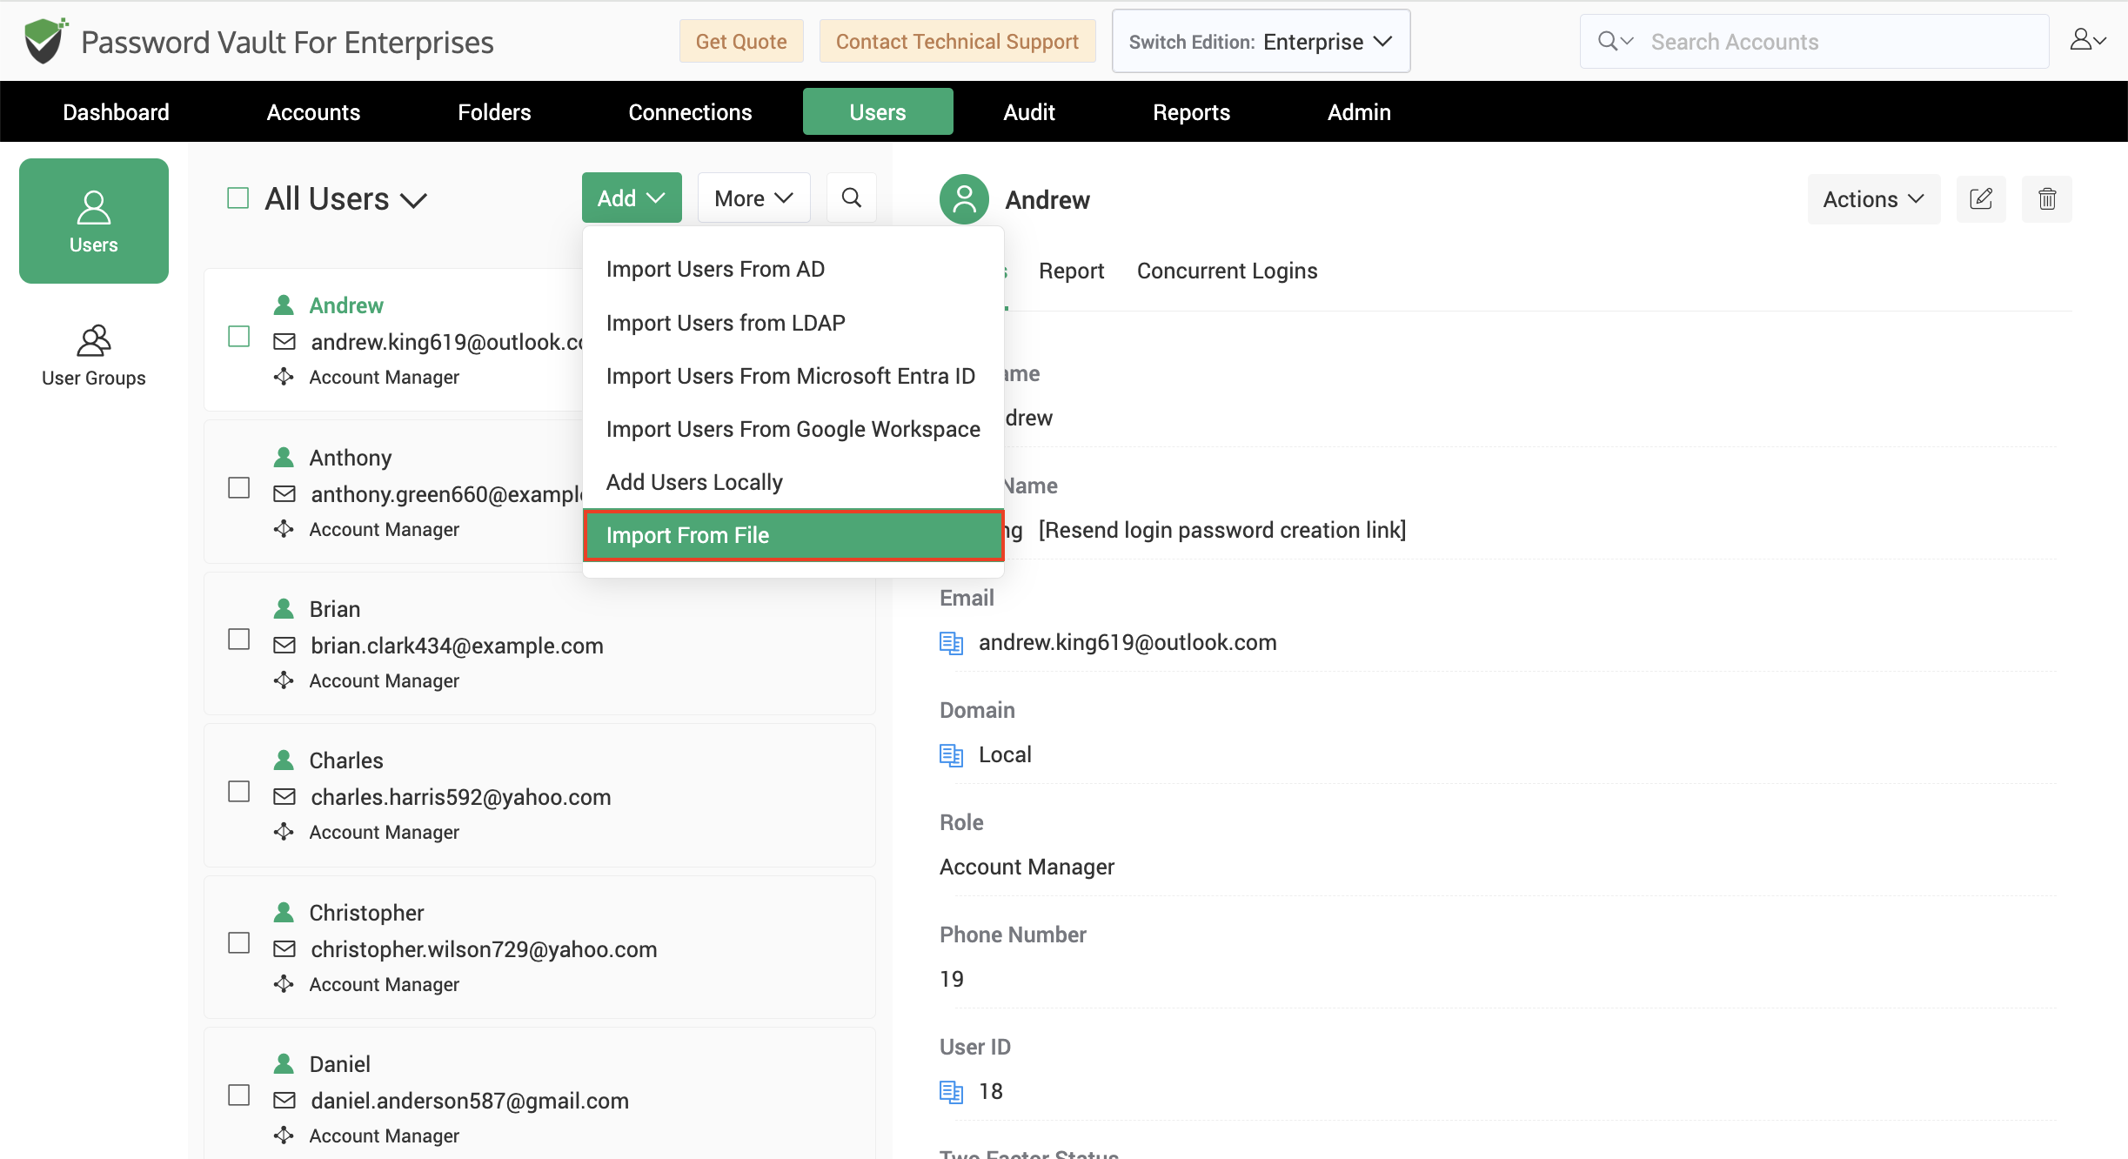This screenshot has height=1159, width=2128.
Task: Open the user profile icon menu
Action: click(x=2087, y=40)
